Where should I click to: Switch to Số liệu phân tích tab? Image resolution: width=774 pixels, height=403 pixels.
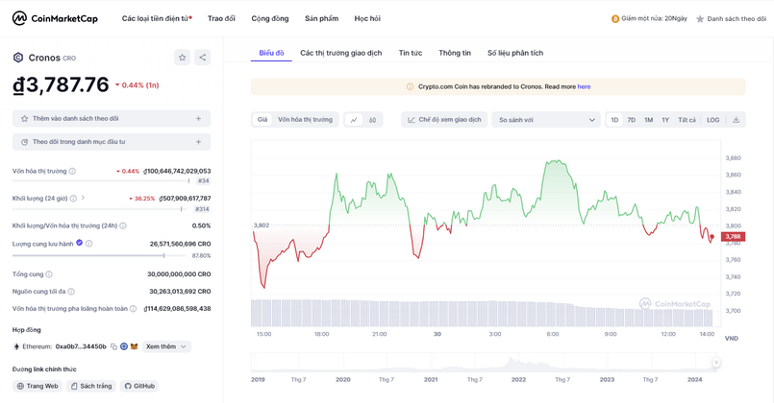[x=515, y=53]
